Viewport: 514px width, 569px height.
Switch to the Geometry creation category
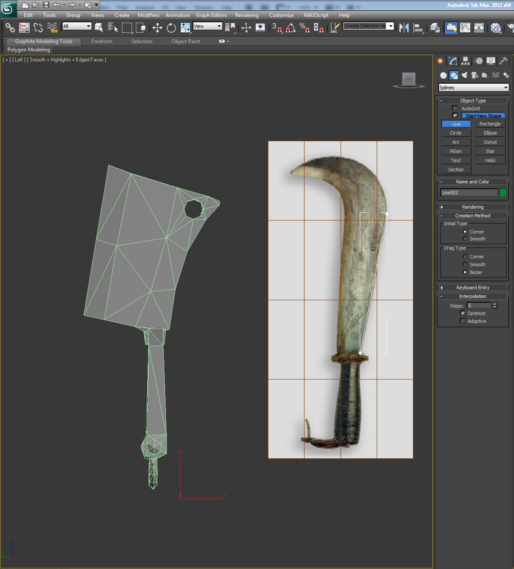coord(443,75)
